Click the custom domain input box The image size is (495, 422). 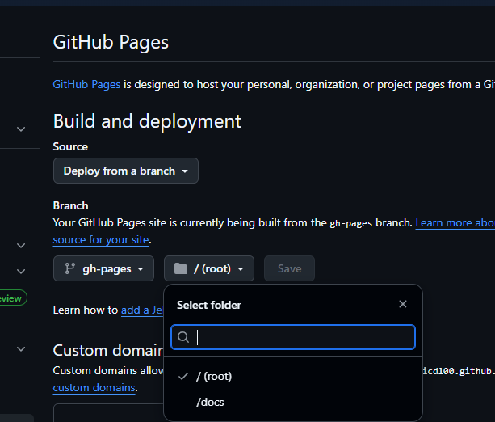[x=108, y=413]
